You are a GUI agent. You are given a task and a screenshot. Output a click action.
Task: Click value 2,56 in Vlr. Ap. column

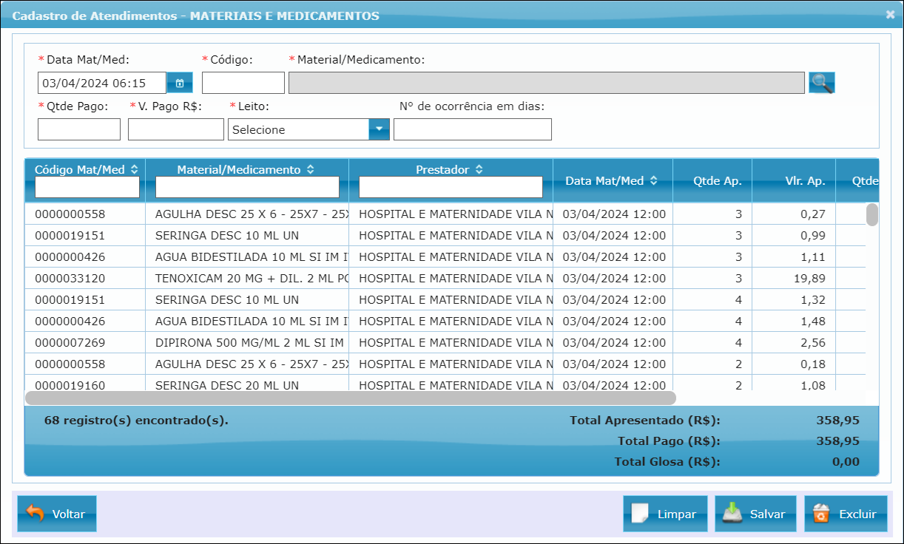pos(814,343)
